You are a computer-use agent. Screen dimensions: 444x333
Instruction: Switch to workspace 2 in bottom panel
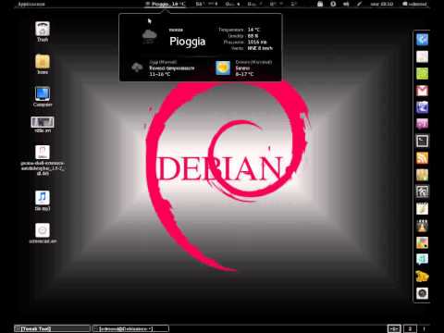click(410, 328)
